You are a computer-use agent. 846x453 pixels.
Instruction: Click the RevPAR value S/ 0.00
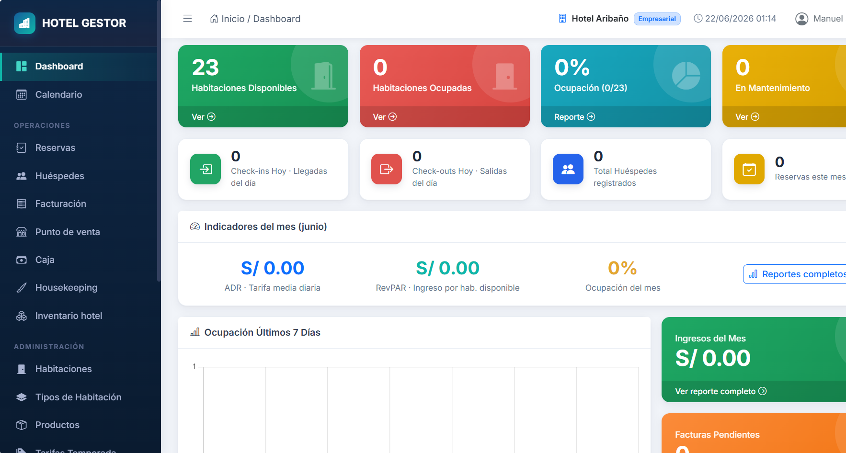coord(447,268)
